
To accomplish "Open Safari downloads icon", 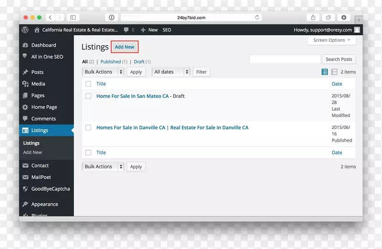I will (344, 17).
